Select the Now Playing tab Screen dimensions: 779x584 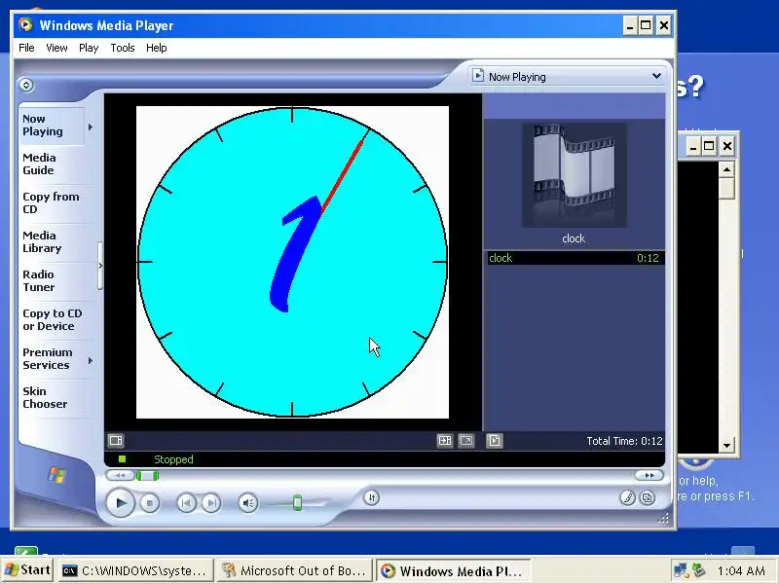[x=52, y=126]
